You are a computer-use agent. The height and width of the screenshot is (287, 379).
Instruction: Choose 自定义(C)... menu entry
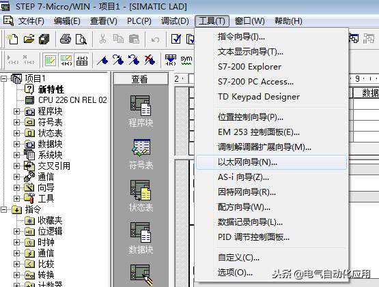click(x=271, y=258)
